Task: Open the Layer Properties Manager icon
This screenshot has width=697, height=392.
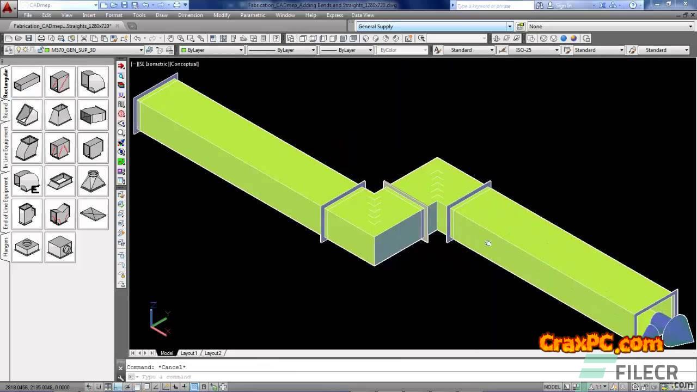Action: click(x=9, y=50)
